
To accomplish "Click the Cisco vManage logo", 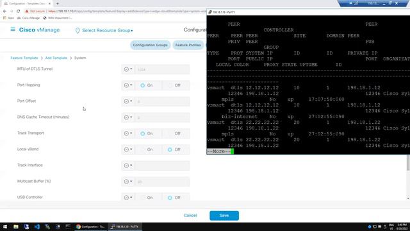I will point(39,30).
